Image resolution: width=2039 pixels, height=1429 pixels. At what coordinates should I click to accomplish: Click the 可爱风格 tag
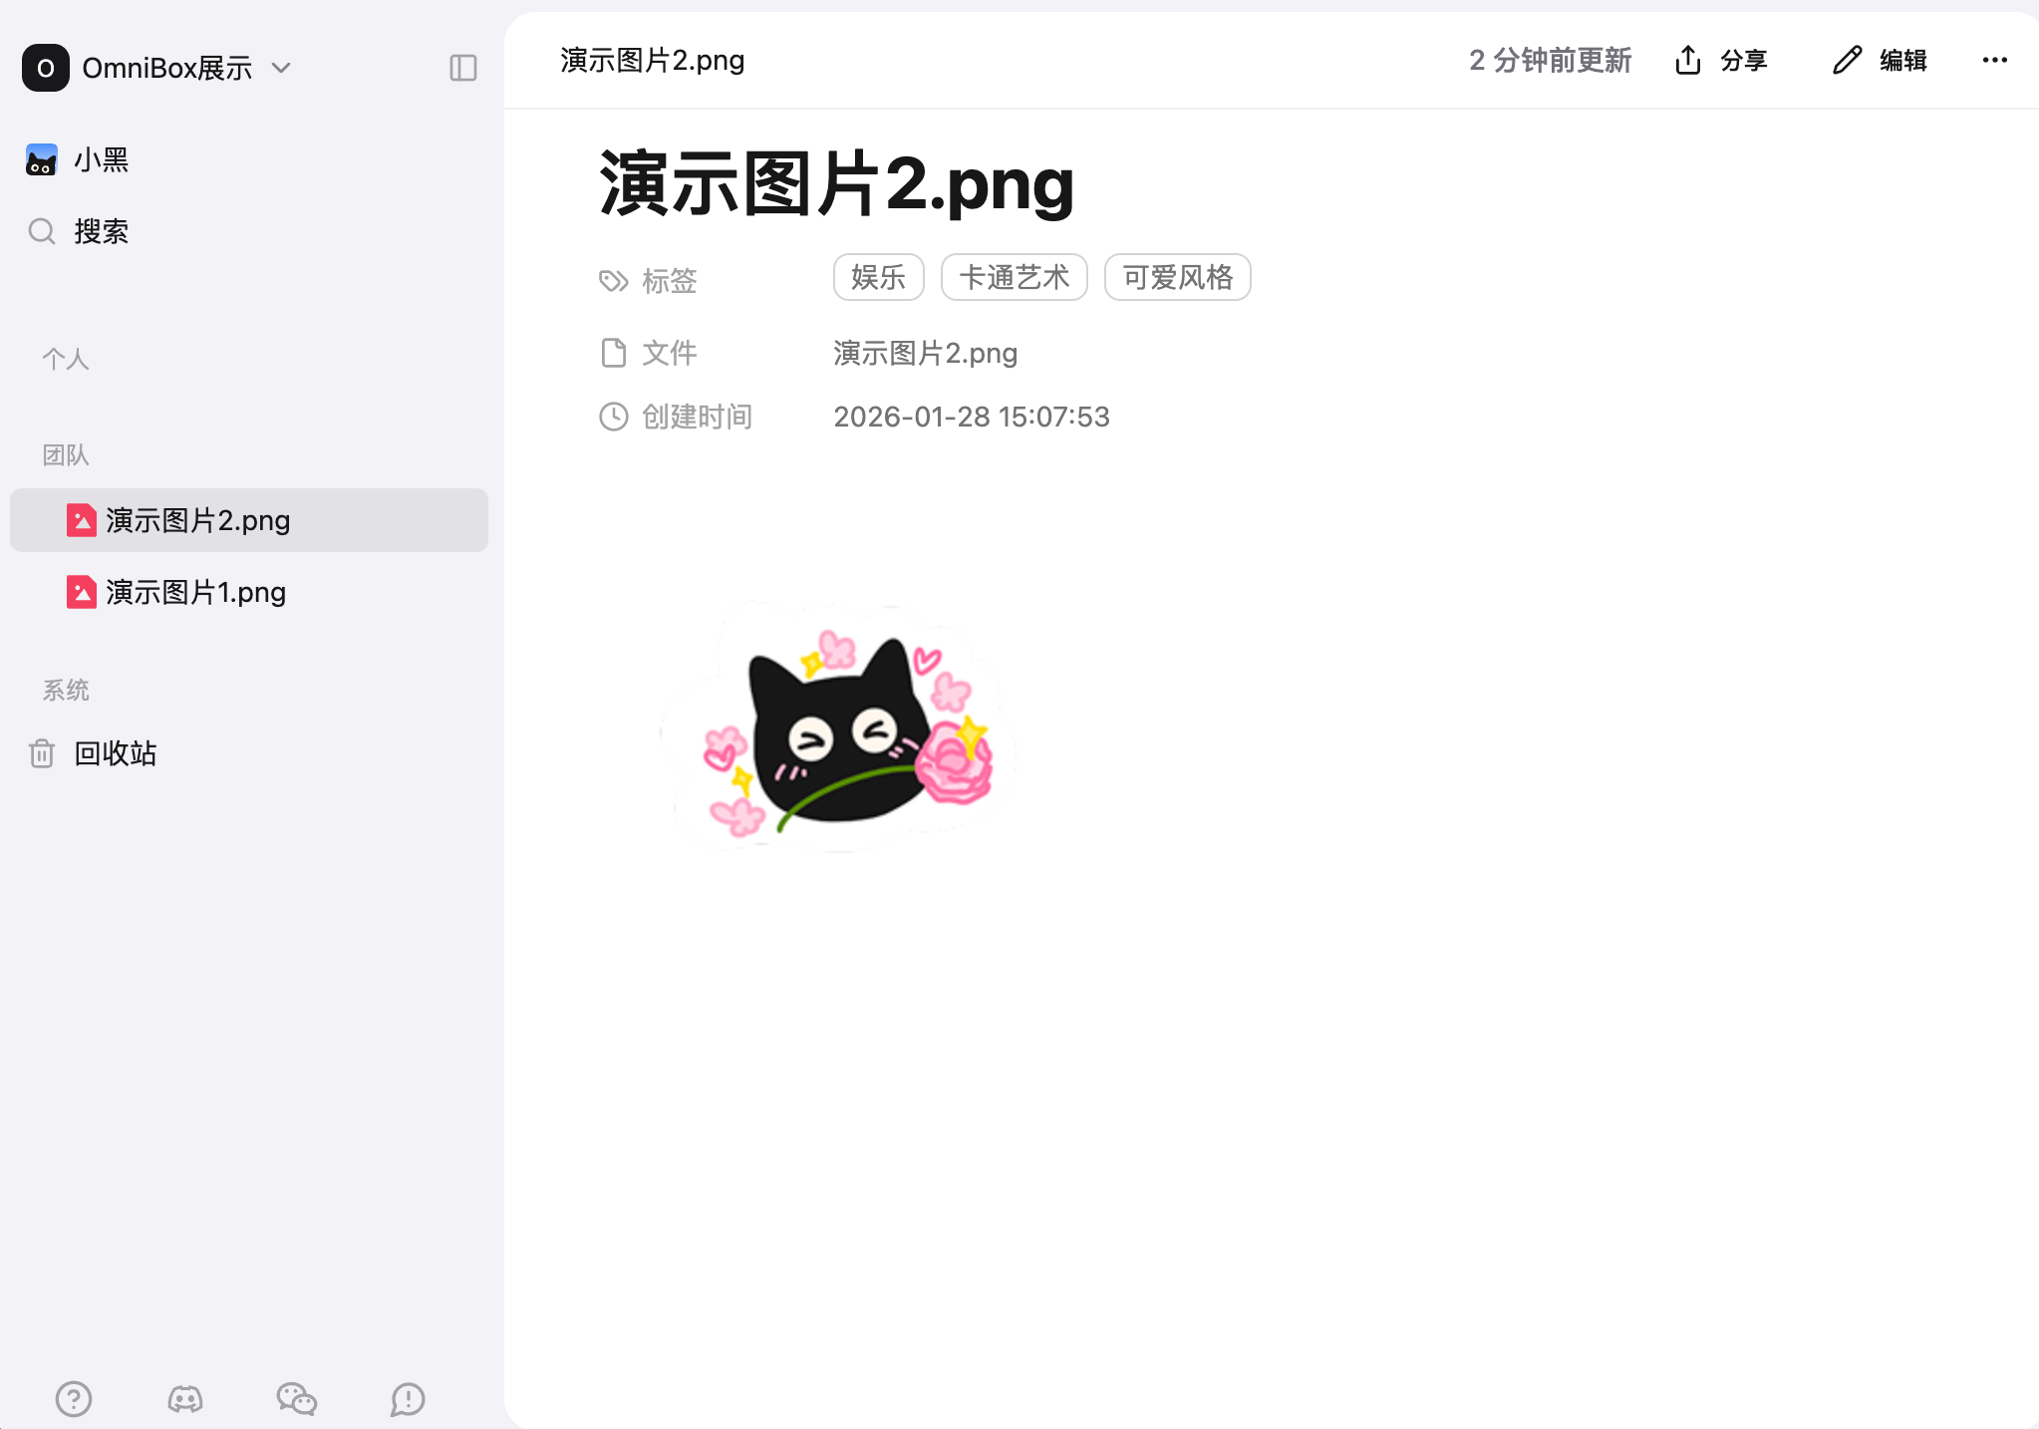tap(1177, 277)
